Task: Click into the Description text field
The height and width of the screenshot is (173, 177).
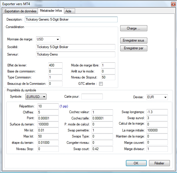Action: pyautogui.click(x=71, y=19)
